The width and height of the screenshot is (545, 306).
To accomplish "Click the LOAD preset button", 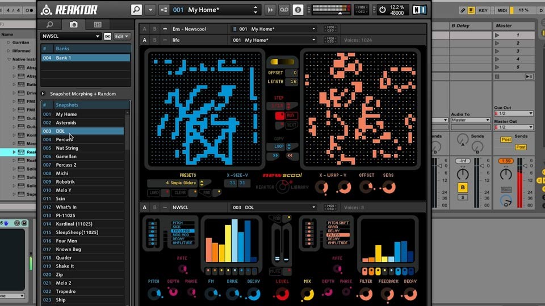I will (154, 193).
